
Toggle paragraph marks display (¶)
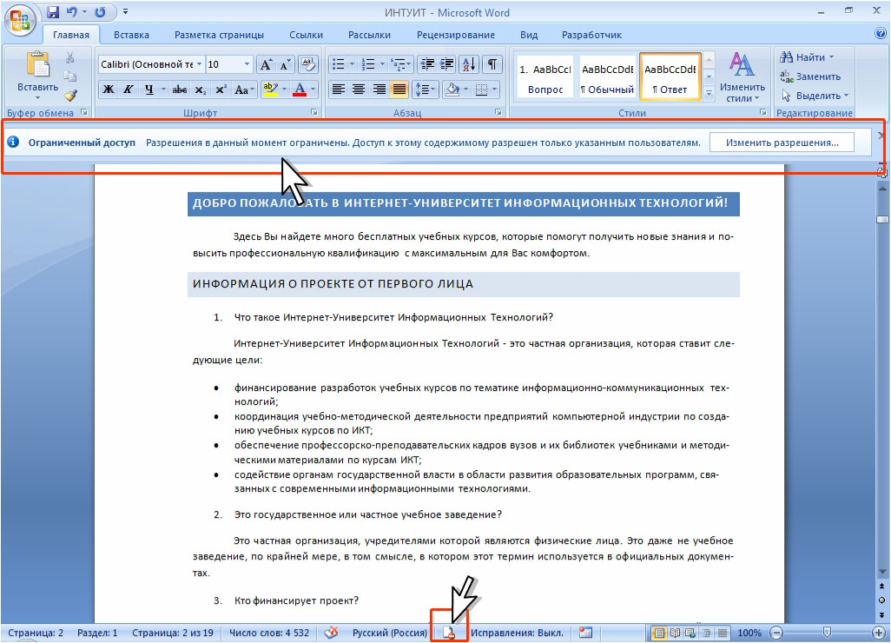click(492, 63)
